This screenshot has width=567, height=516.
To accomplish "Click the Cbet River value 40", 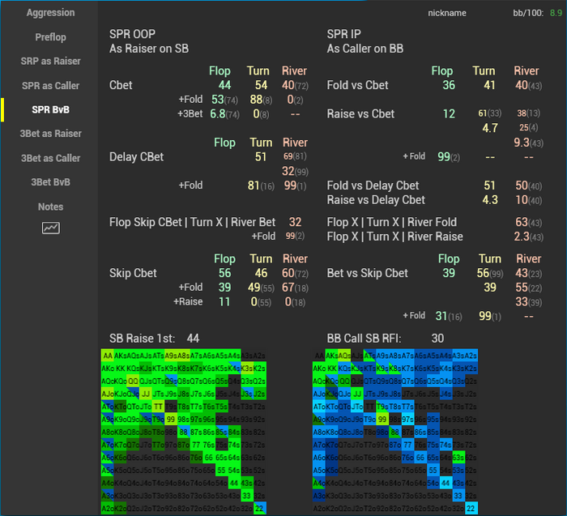I will [x=288, y=85].
